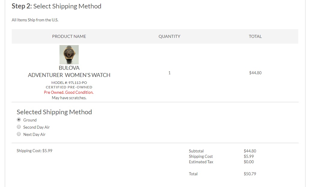Click the All Items Ship from the U.S. notice
This screenshot has height=187, width=316.
(x=35, y=20)
